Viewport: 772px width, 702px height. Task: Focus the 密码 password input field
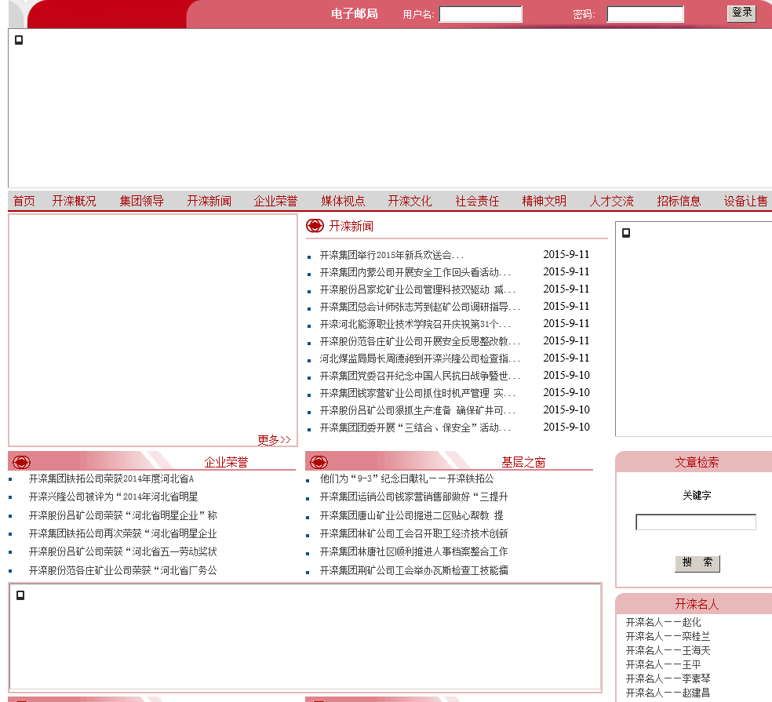coord(646,14)
